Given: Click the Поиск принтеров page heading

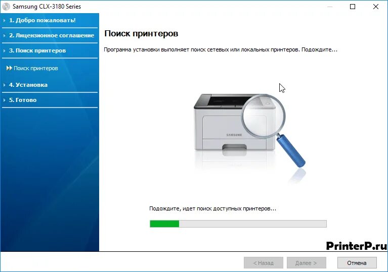Looking at the screenshot, I should (x=141, y=34).
